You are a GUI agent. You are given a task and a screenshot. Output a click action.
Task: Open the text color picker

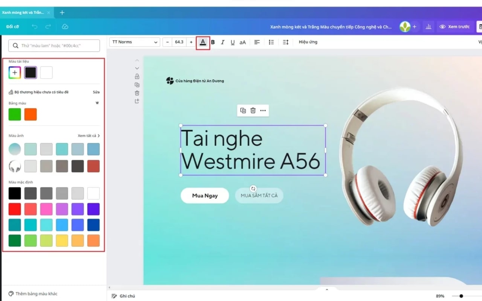[x=203, y=42]
